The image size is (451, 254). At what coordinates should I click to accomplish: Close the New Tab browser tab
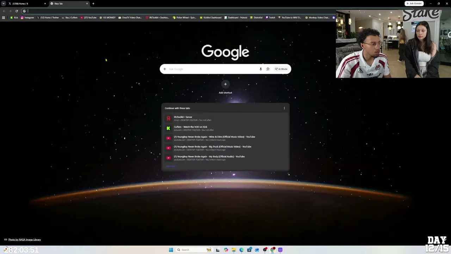87,4
